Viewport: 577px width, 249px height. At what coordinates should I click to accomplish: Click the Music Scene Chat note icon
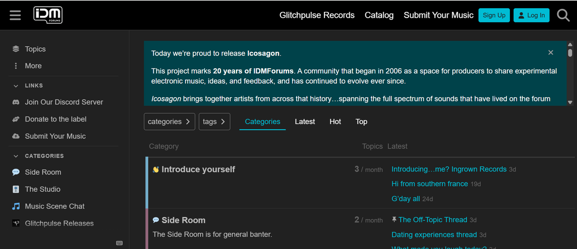(16, 206)
